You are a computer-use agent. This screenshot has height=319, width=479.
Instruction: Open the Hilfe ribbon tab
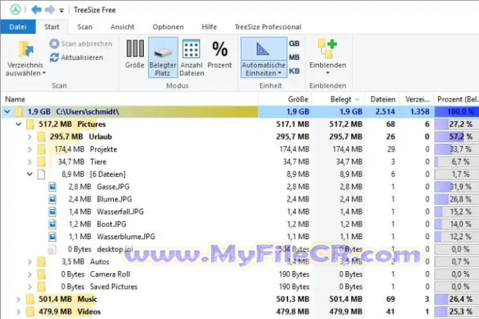(x=210, y=27)
